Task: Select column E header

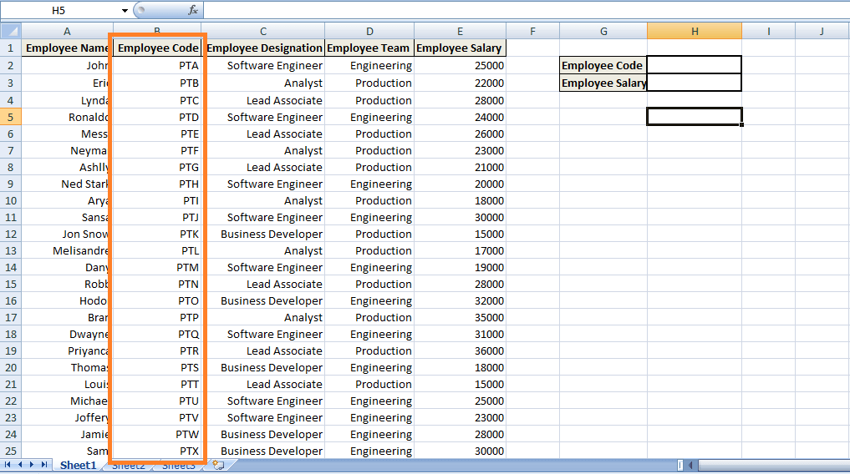Action: point(460,31)
